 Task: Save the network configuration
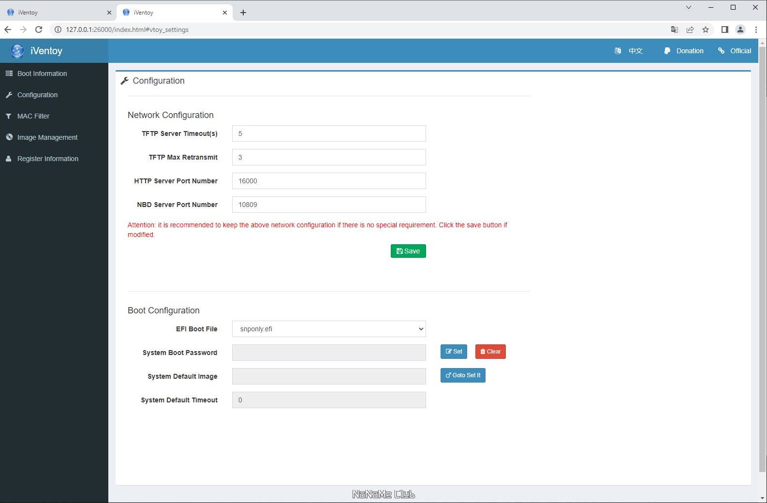click(x=408, y=251)
